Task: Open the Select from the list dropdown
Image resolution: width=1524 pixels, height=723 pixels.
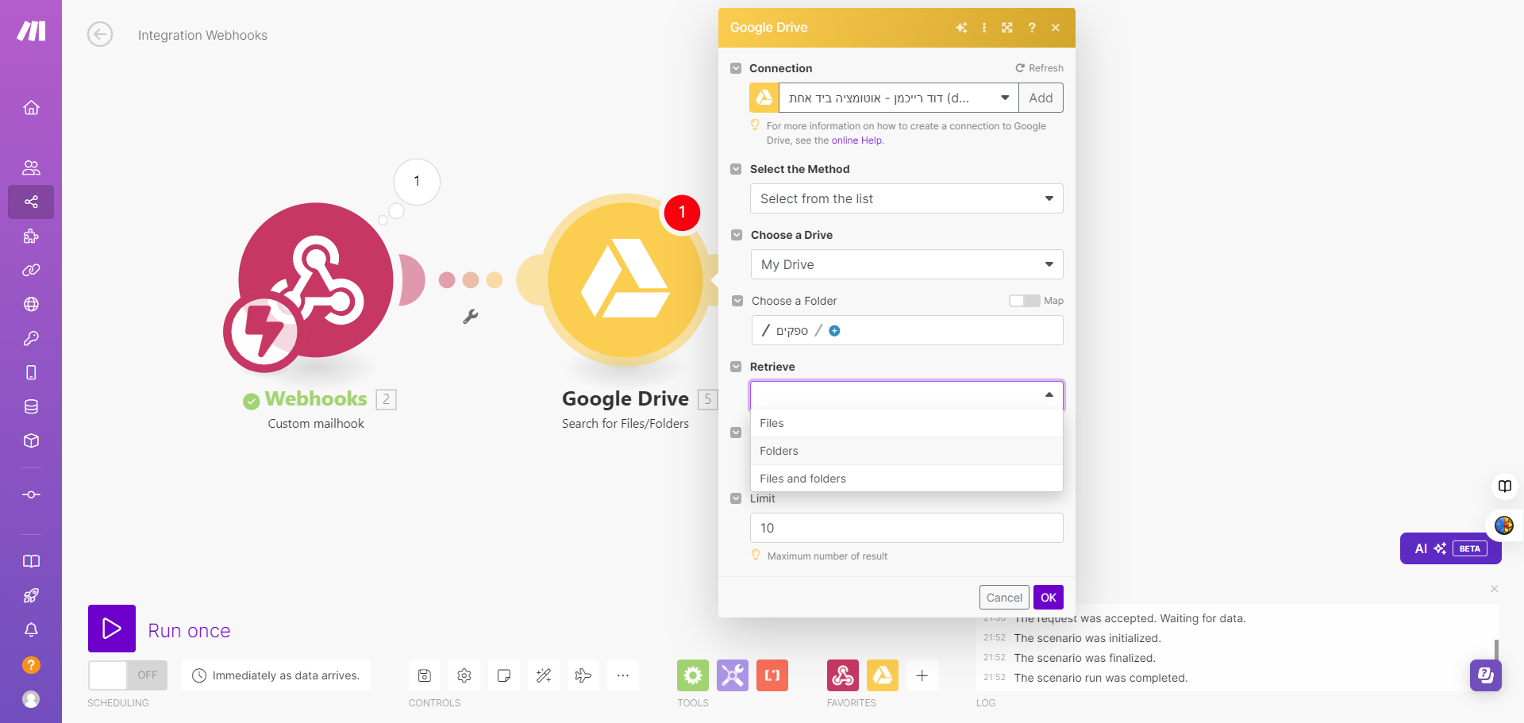Action: click(906, 198)
